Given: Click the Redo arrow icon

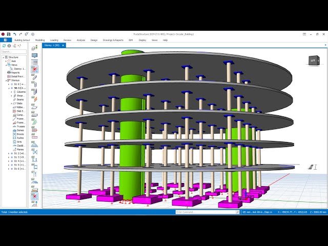Looking at the screenshot, I should [20, 34].
